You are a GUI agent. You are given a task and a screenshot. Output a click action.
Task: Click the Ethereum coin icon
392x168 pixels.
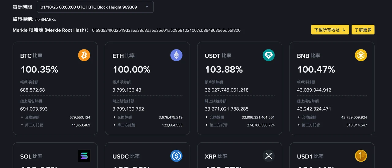[x=176, y=55]
